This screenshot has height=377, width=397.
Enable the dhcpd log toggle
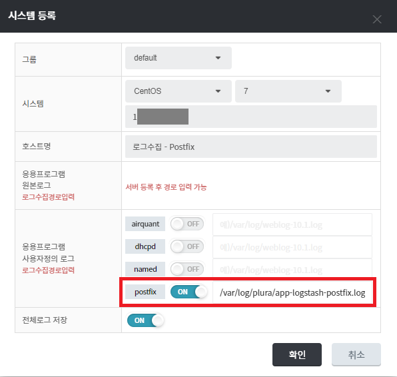(187, 246)
